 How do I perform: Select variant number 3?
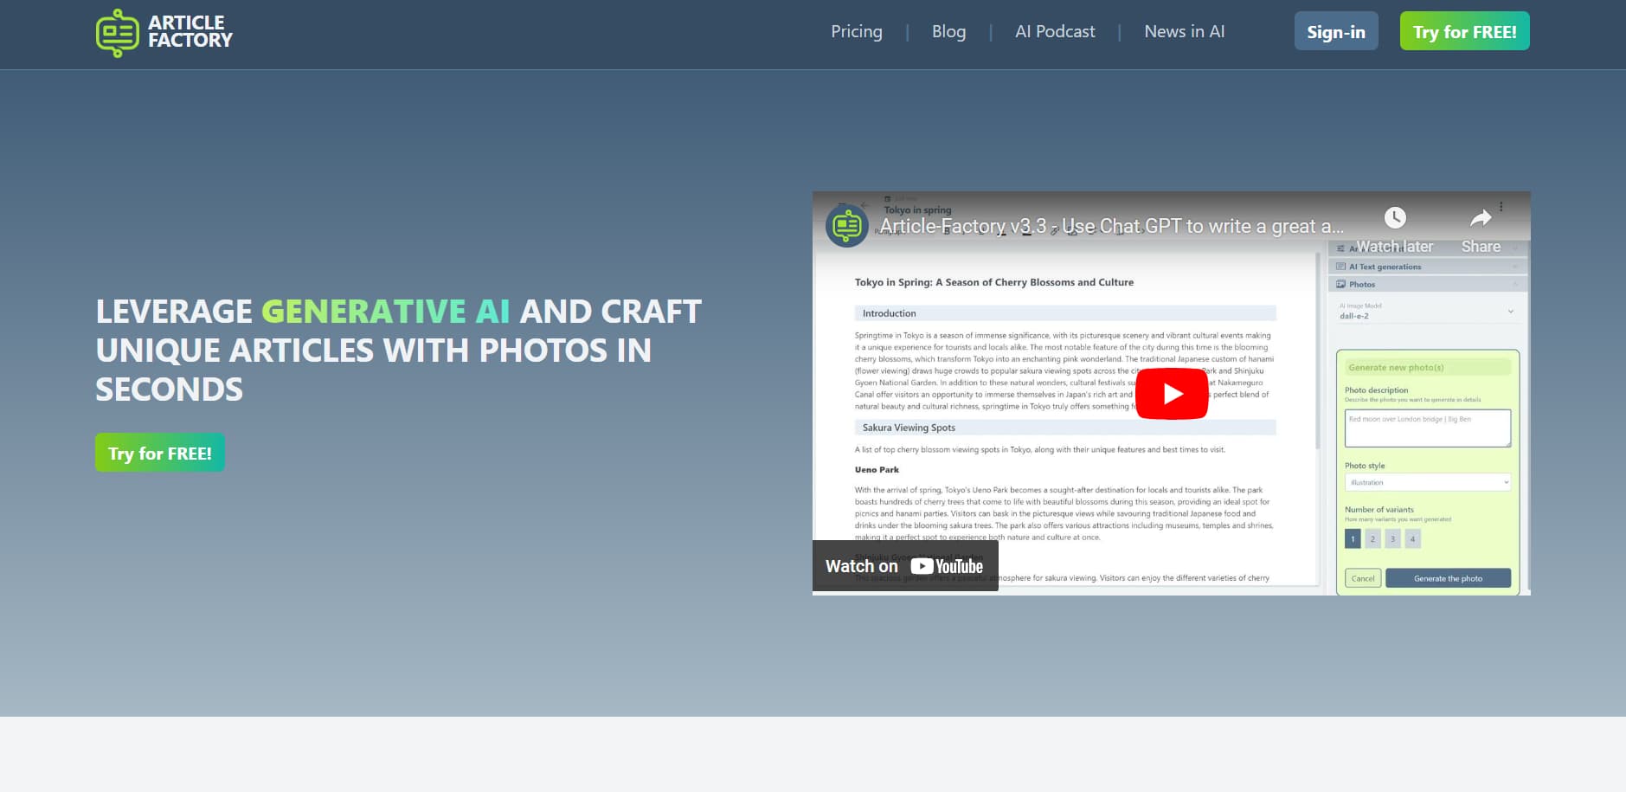click(x=1392, y=538)
